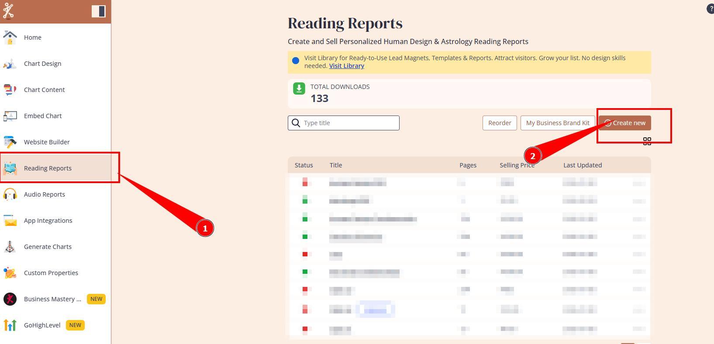Click the App Integrations envelope icon
The height and width of the screenshot is (344, 714).
tap(10, 221)
